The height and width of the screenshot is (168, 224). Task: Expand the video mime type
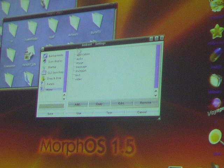78,79
